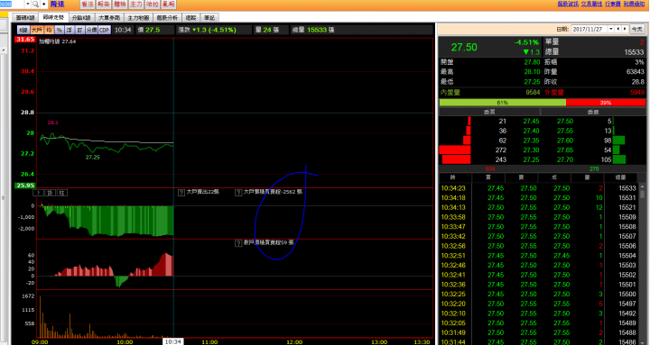Click the plus add-stock icon
The image size is (650, 345).
[x=43, y=5]
